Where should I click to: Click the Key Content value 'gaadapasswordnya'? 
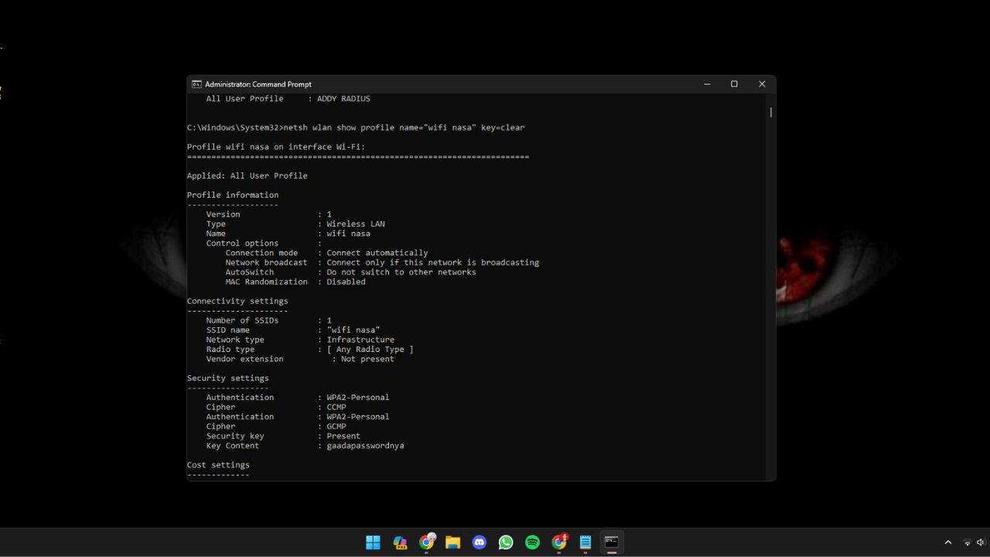pos(365,446)
